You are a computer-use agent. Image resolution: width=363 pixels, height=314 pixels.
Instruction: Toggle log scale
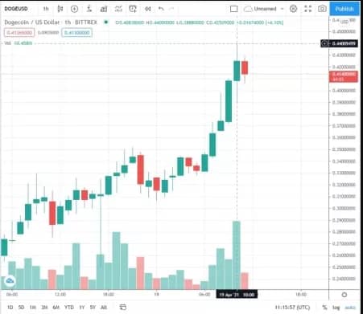(x=336, y=308)
